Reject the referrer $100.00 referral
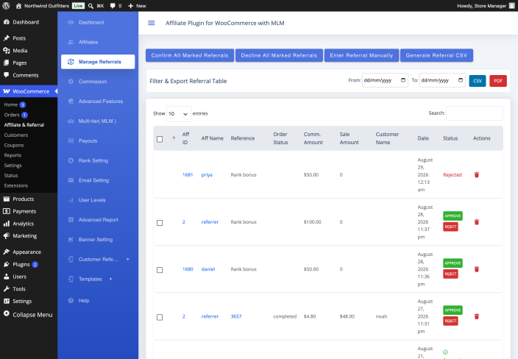The image size is (518, 359). 450,227
